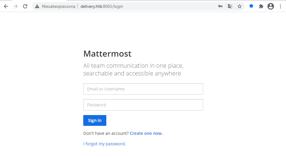Open the Chrome profile avatar
This screenshot has height=157, width=286.
coord(271,6)
